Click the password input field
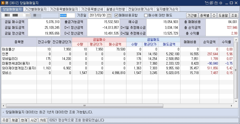 [67, 15]
